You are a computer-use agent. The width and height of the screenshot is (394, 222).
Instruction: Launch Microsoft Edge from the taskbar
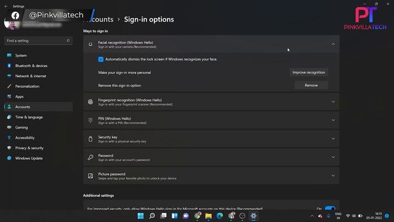coord(220,216)
